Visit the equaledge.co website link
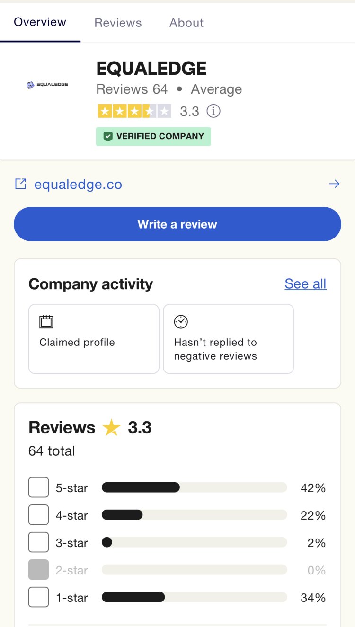 (78, 184)
